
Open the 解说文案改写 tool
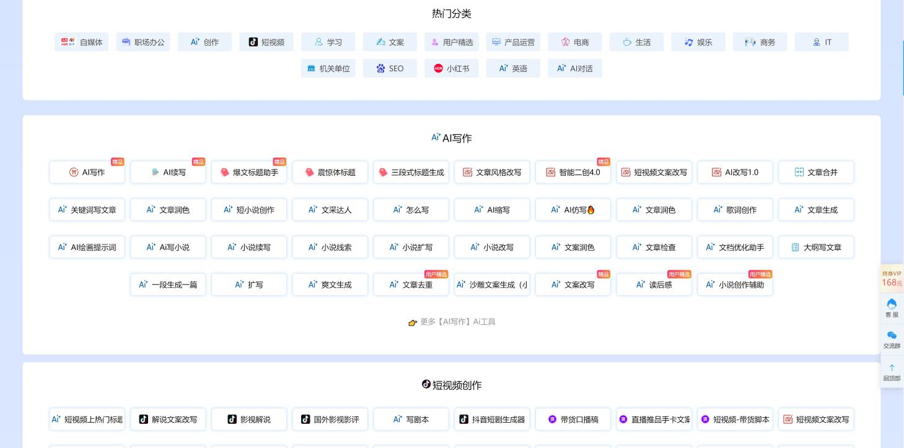point(168,419)
